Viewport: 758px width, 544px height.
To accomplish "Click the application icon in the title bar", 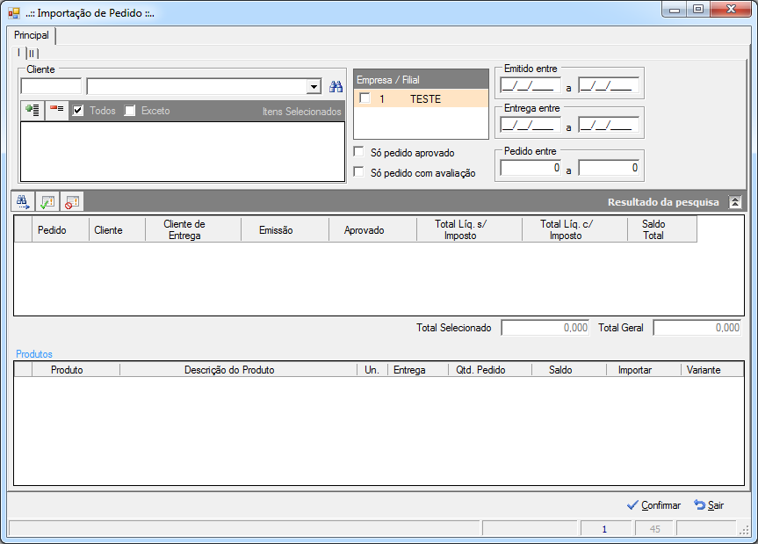I will point(14,13).
